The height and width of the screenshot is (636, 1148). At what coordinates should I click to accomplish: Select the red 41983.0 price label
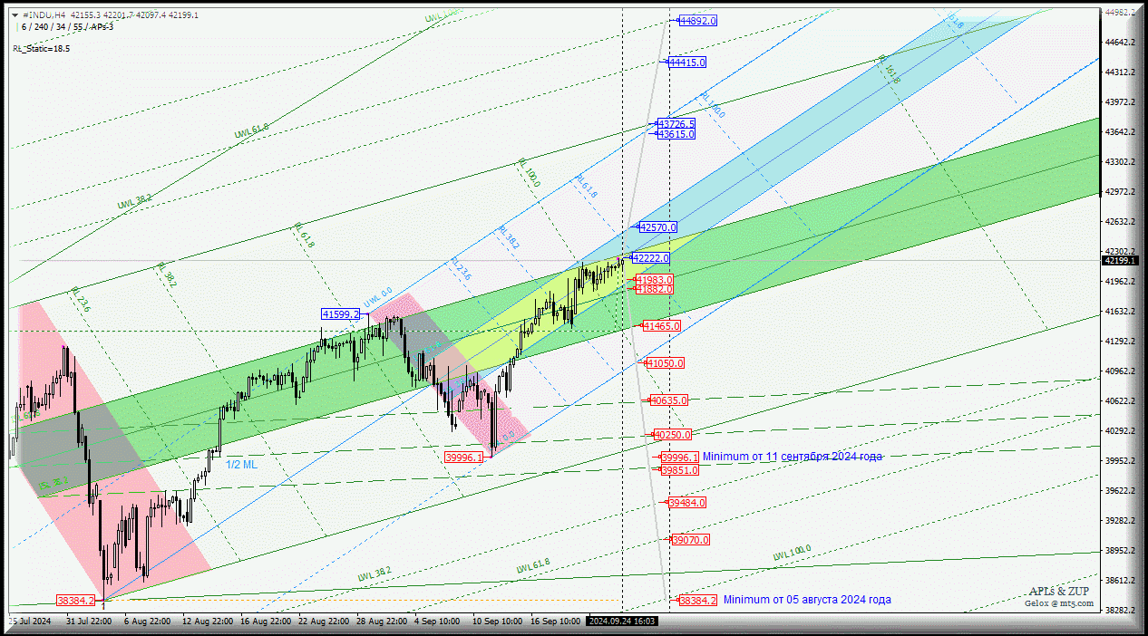coord(654,281)
